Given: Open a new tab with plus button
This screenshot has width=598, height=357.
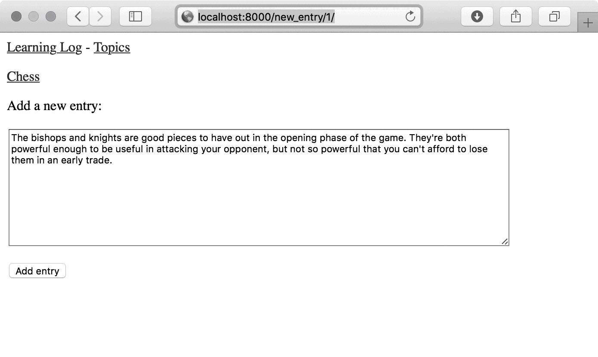Looking at the screenshot, I should click(588, 22).
